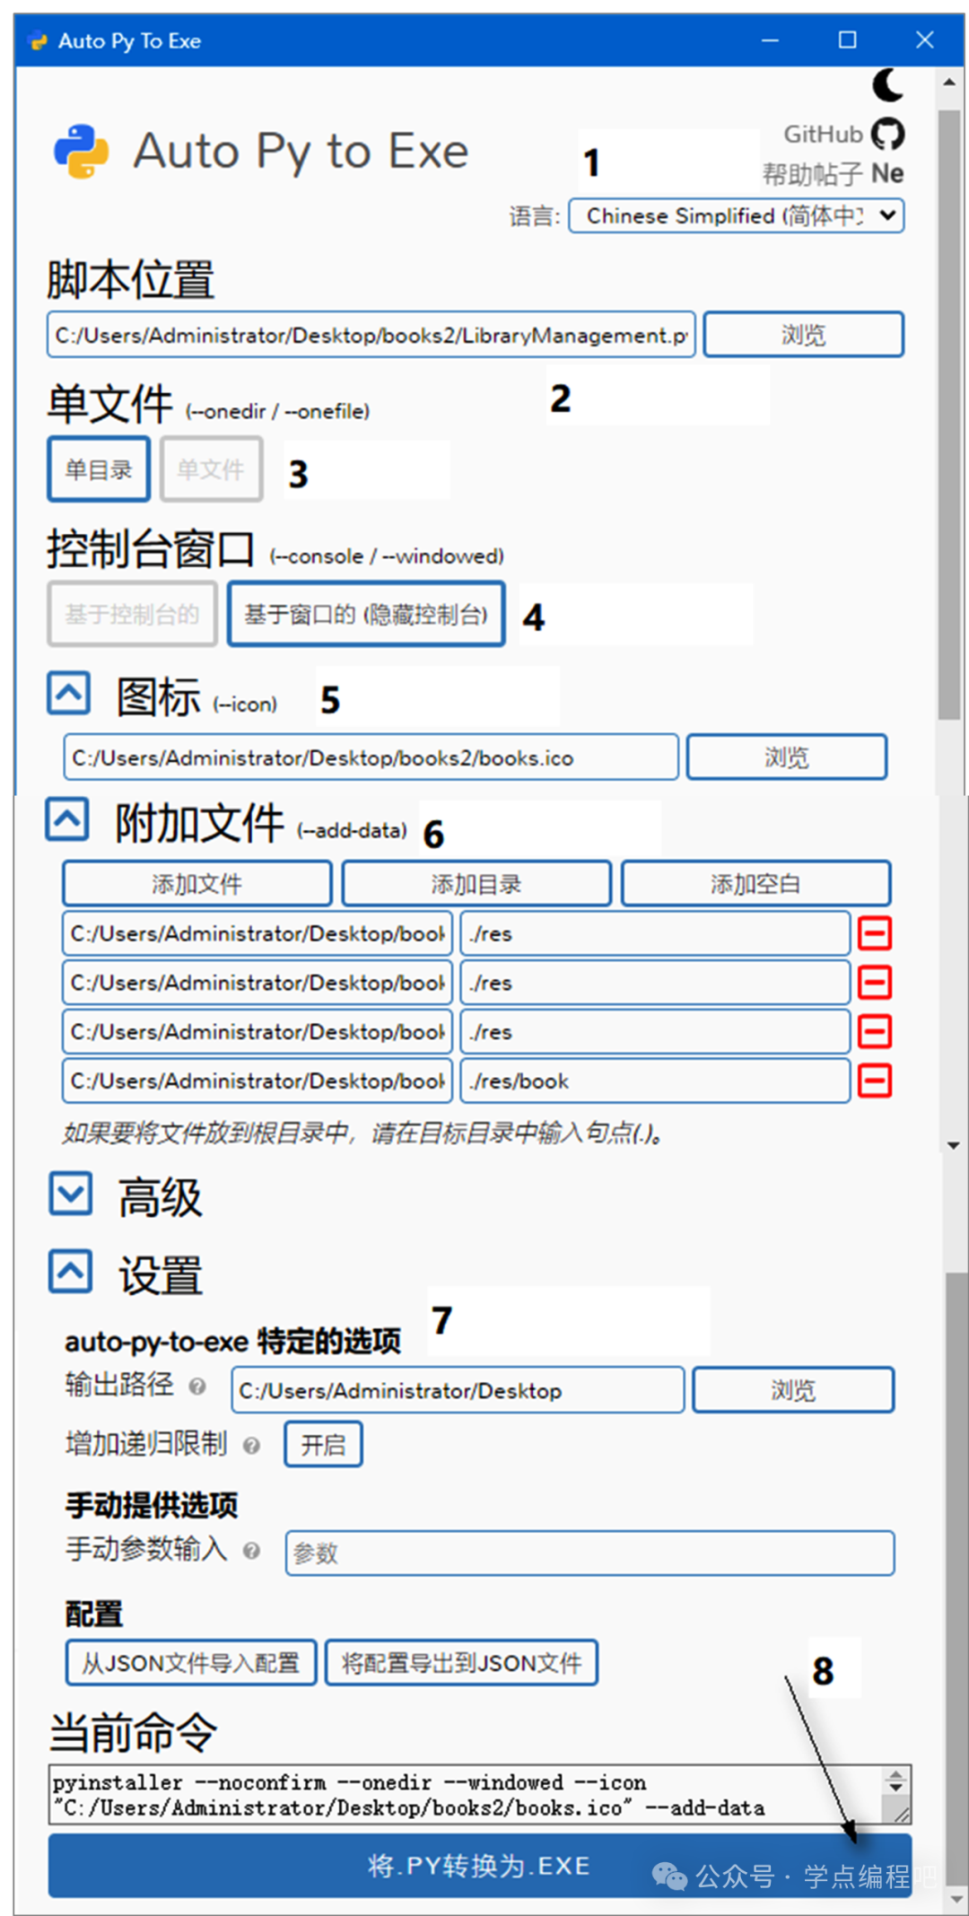Open the 帮助帖子 help link
Screen dimensions: 969x1916
[813, 174]
